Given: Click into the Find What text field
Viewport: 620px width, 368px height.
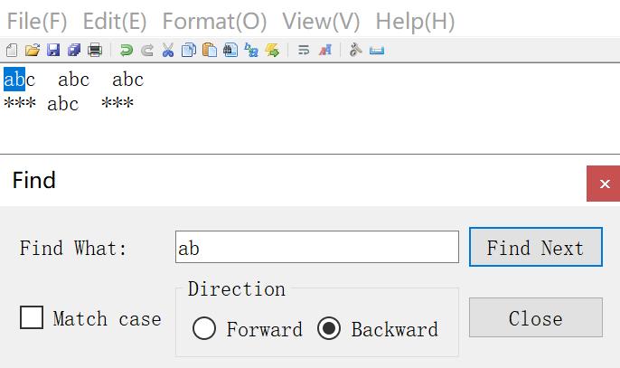Looking at the screenshot, I should click(317, 247).
